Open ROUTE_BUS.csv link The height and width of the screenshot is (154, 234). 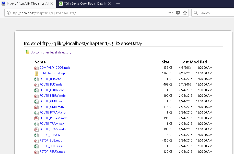pos(50,79)
